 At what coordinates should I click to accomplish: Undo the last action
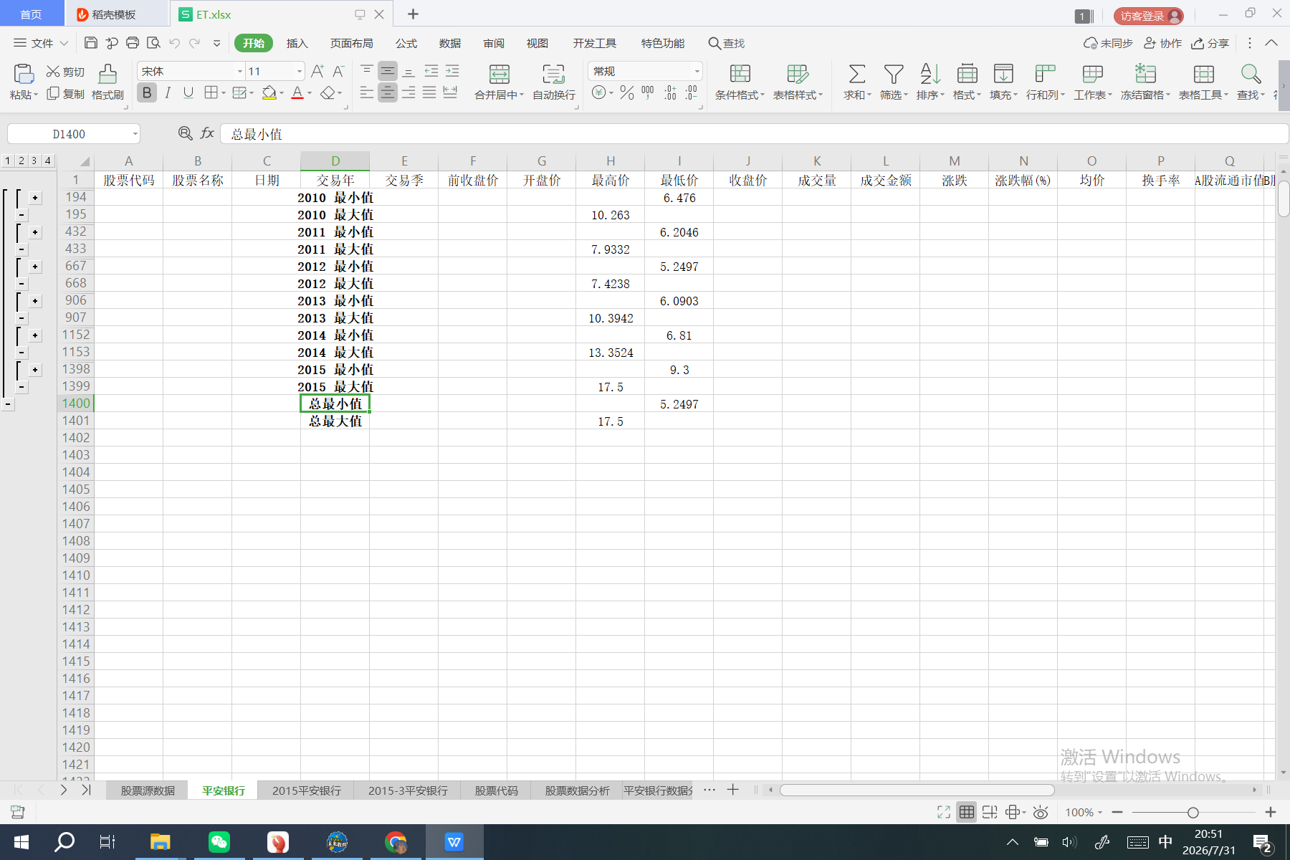tap(174, 43)
